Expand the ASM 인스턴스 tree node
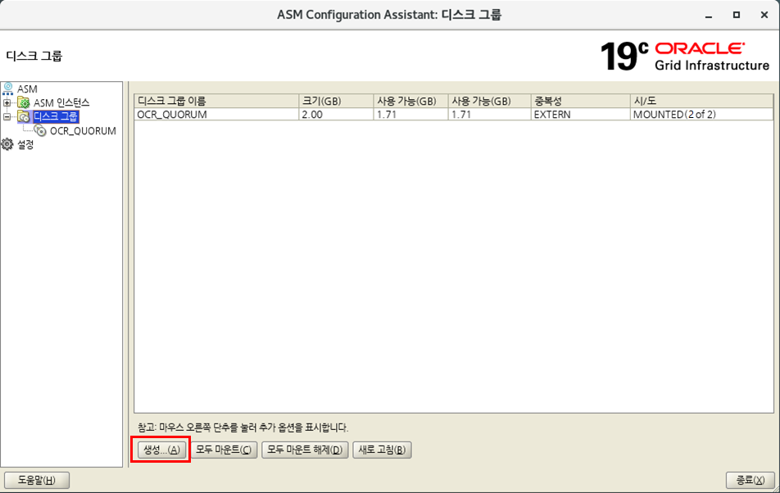780x493 pixels. 7,103
